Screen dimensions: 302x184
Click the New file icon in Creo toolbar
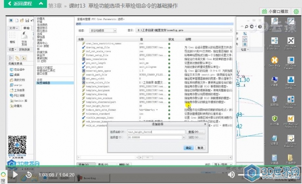[x=17, y=20]
